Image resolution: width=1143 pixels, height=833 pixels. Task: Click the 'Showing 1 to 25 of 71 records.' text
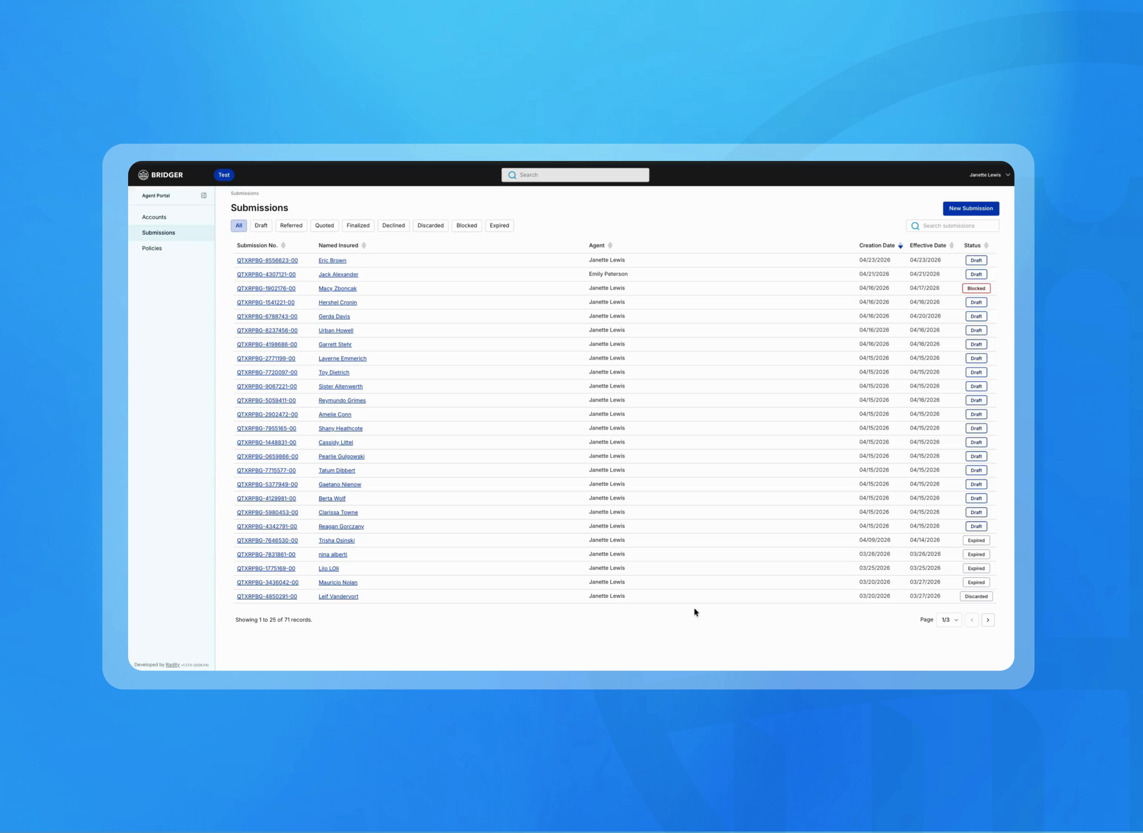[x=274, y=620]
